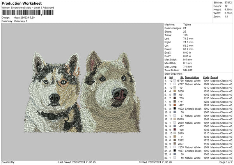234x165 pixels.
Task: Click the 'Description' column header
Action: pos(192,77)
